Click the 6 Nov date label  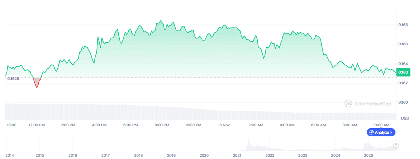[x=224, y=125]
